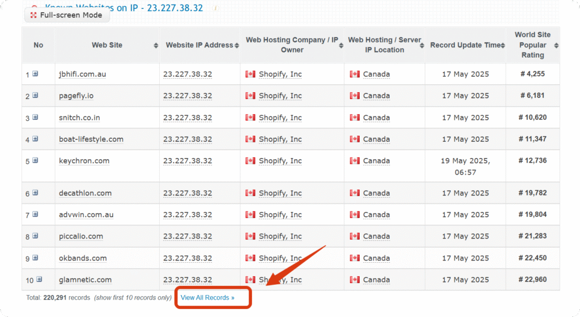Open jbhifi.com.au website link
Screen dimensions: 580x317
[83, 74]
